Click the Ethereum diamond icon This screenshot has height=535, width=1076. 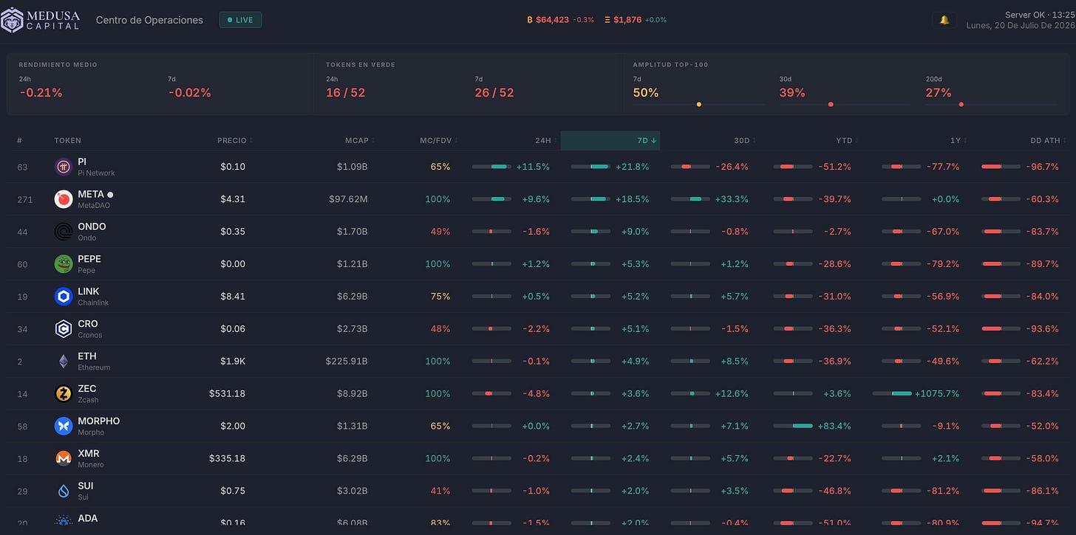pyautogui.click(x=64, y=362)
